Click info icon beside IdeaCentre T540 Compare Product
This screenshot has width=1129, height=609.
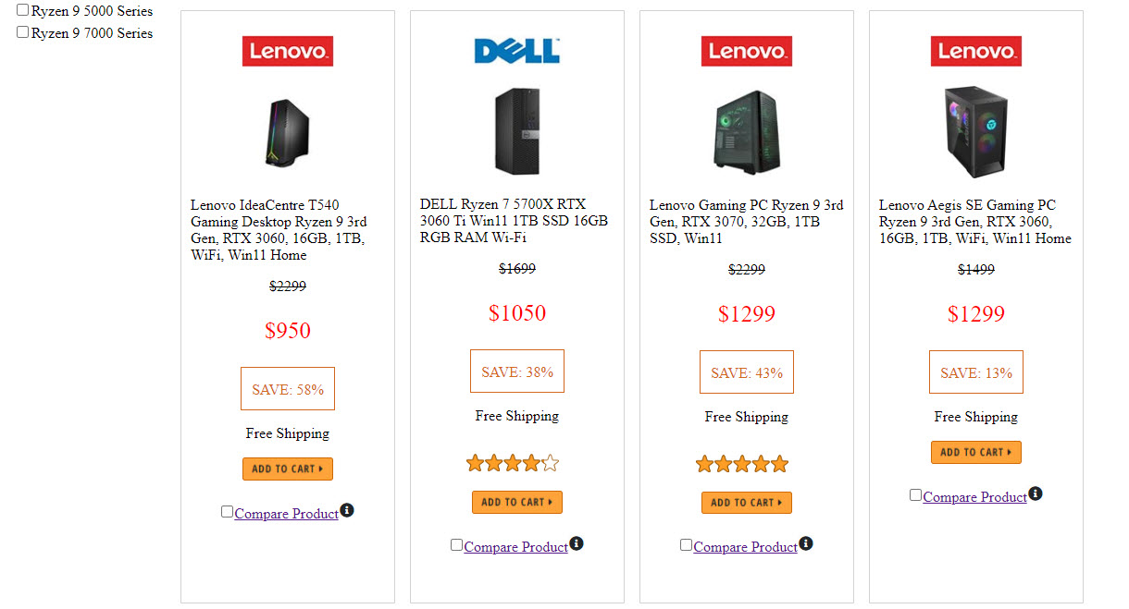347,510
